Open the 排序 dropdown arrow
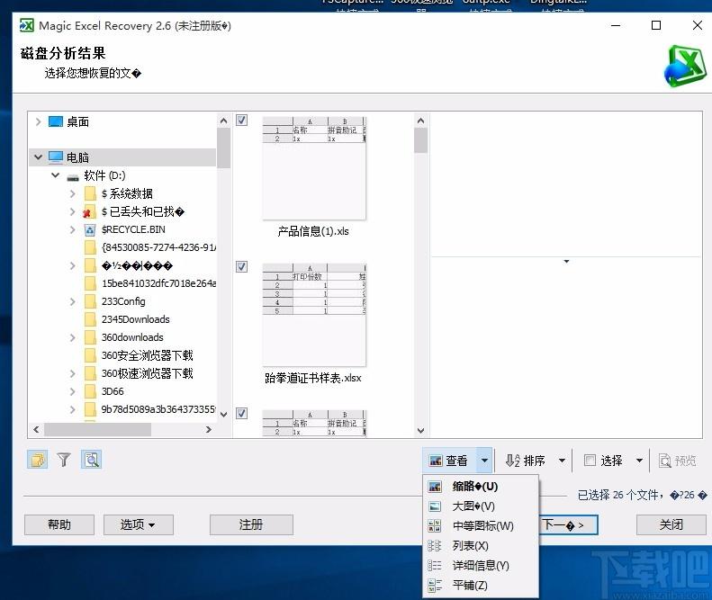 563,461
